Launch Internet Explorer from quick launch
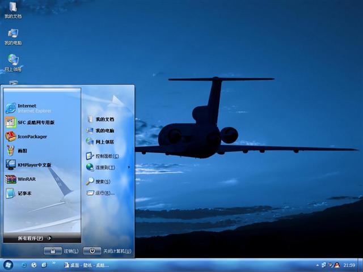The image size is (363, 272). click(x=24, y=265)
